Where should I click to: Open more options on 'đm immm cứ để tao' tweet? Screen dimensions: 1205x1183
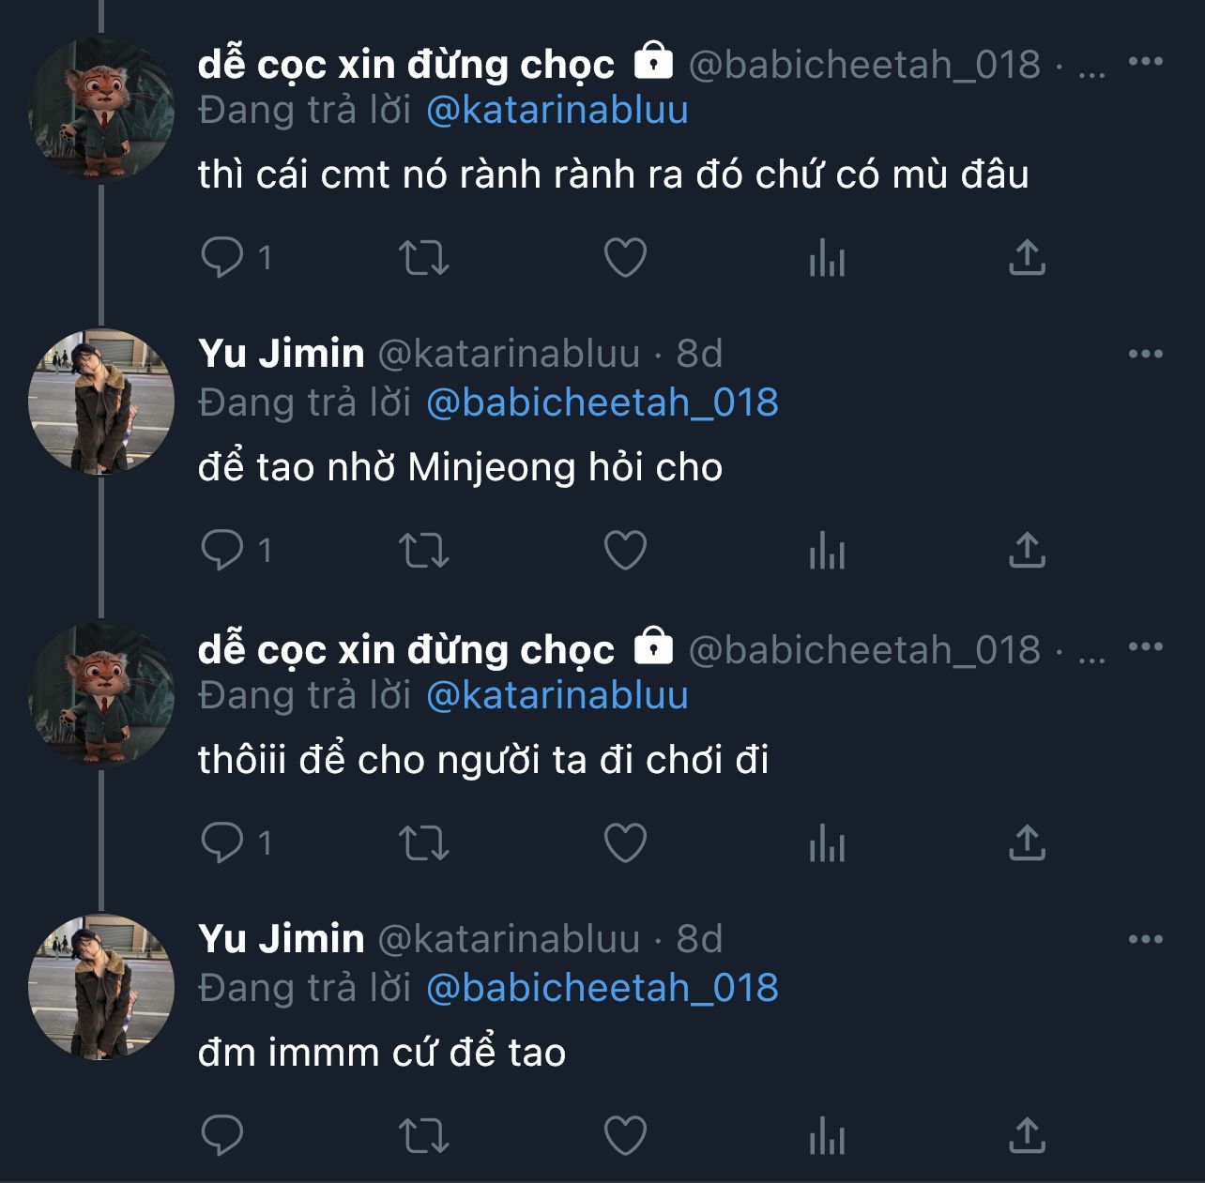click(x=1145, y=940)
